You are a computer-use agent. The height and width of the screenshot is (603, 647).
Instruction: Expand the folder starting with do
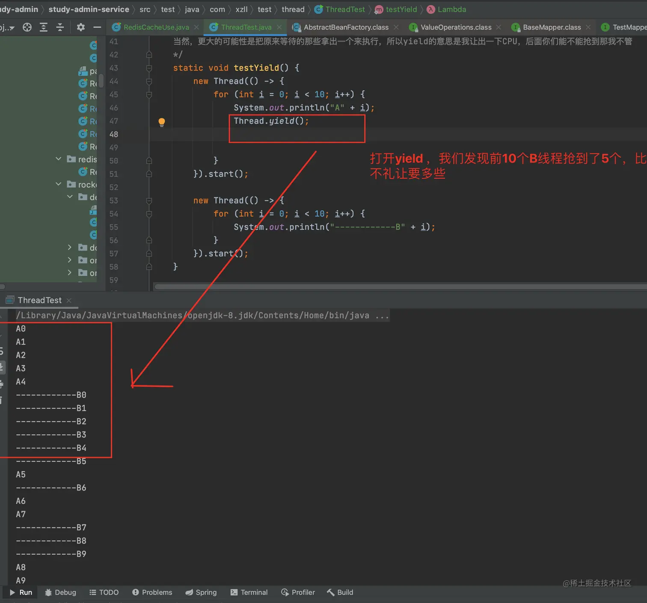[70, 248]
